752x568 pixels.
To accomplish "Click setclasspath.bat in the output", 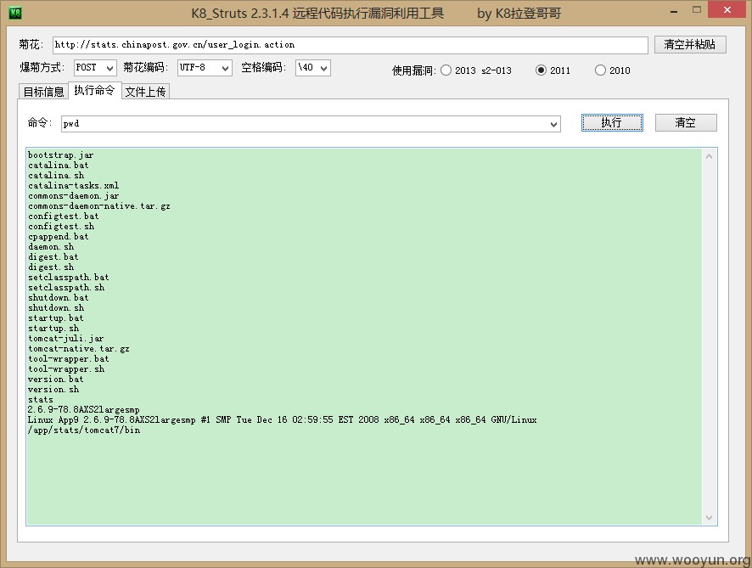I will click(x=69, y=277).
